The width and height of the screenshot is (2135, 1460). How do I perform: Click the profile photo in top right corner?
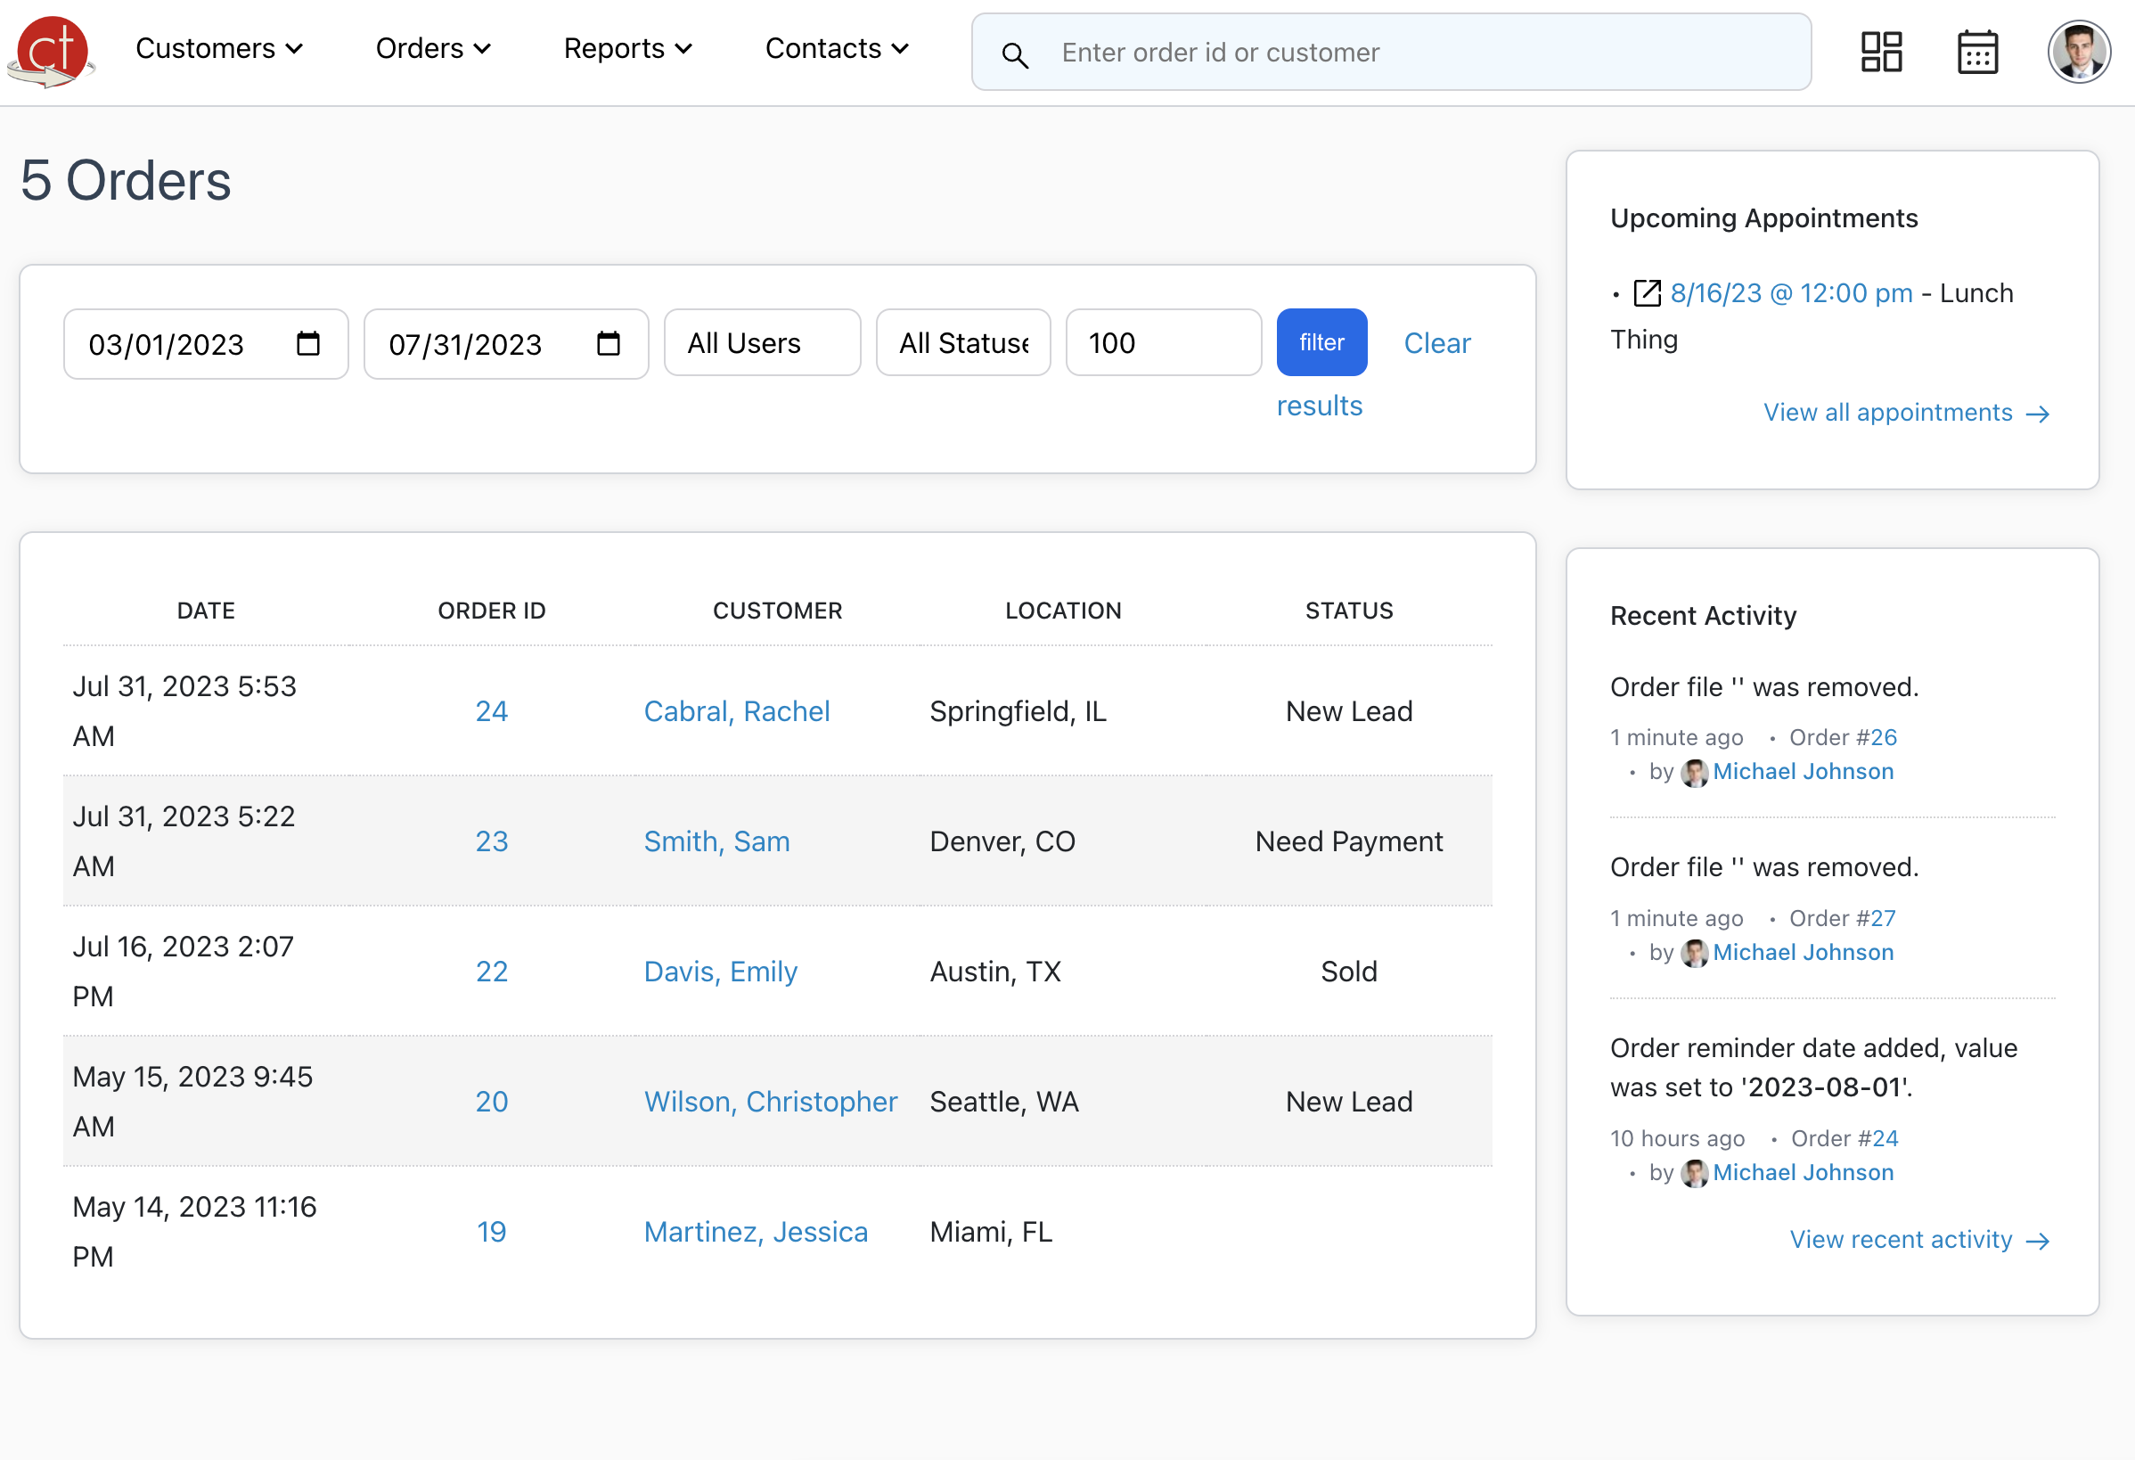[x=2078, y=52]
